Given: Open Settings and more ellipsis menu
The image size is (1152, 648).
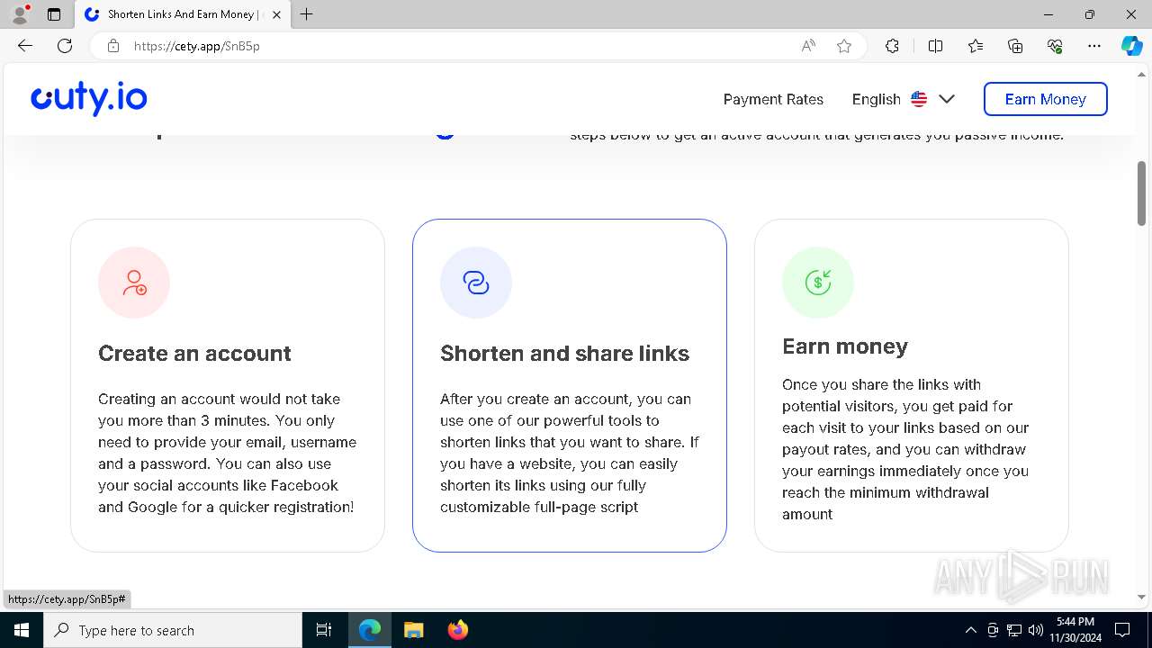Looking at the screenshot, I should pyautogui.click(x=1094, y=46).
